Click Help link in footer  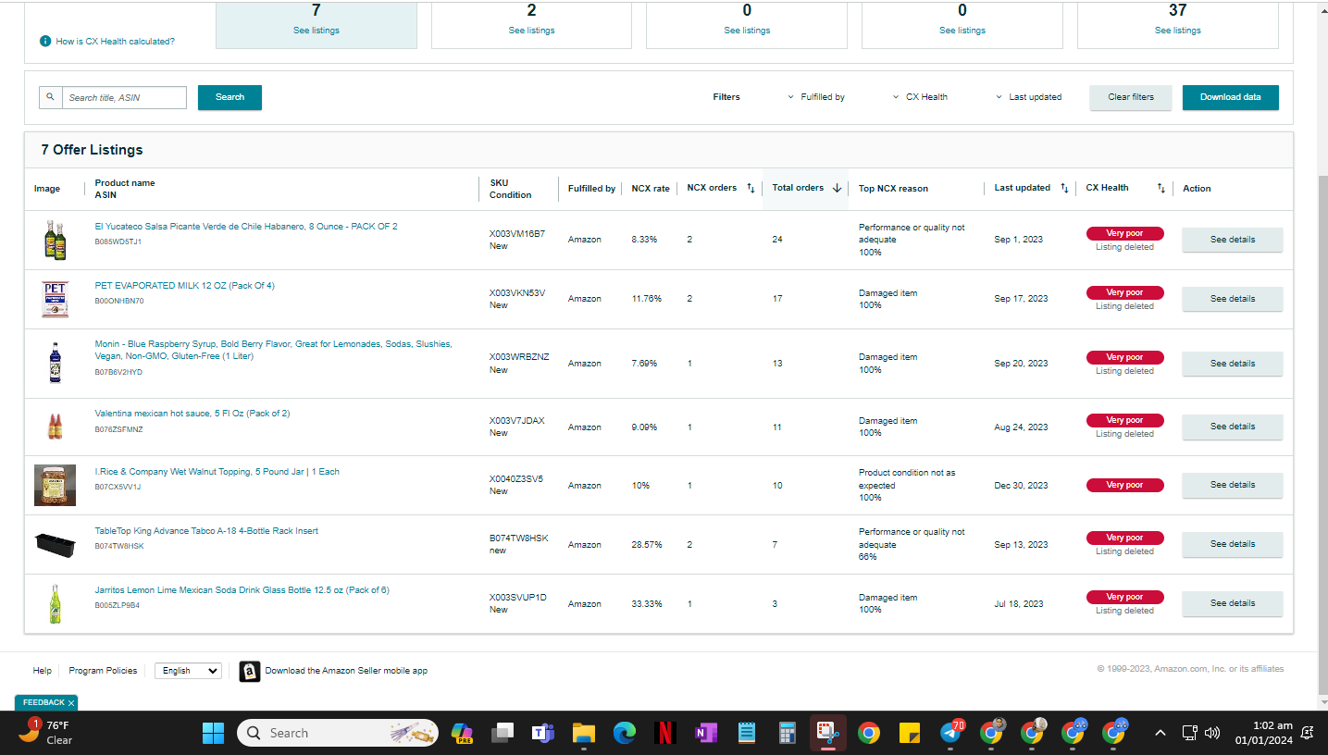tap(42, 671)
